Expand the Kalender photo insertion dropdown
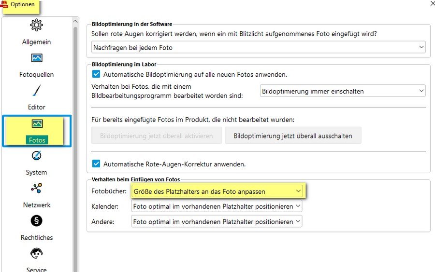Image resolution: width=435 pixels, height=272 pixels. point(217,206)
